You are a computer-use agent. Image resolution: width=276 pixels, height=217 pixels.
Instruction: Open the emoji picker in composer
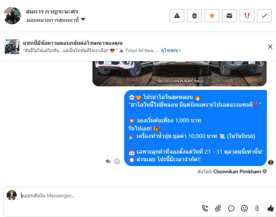pos(244,208)
